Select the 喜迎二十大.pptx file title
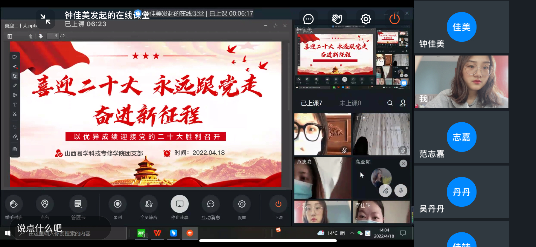Screen dimensions: 536x247 [21, 26]
